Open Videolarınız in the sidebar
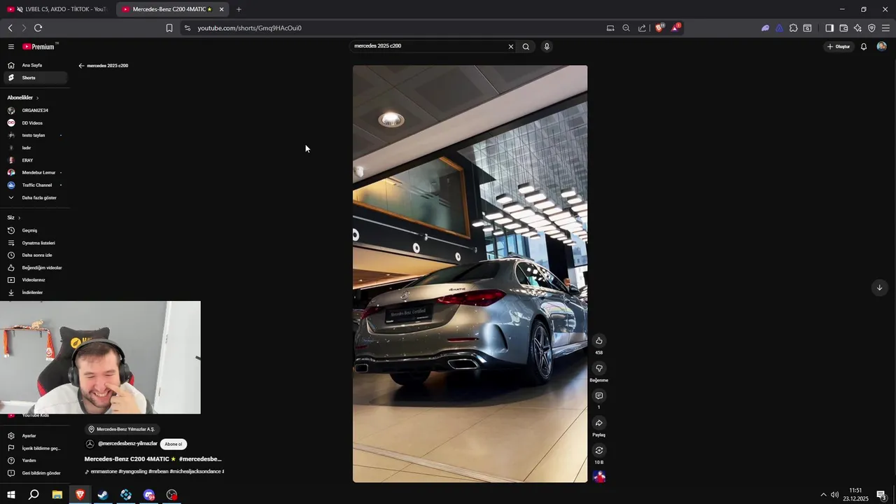This screenshot has height=504, width=896. [x=34, y=280]
